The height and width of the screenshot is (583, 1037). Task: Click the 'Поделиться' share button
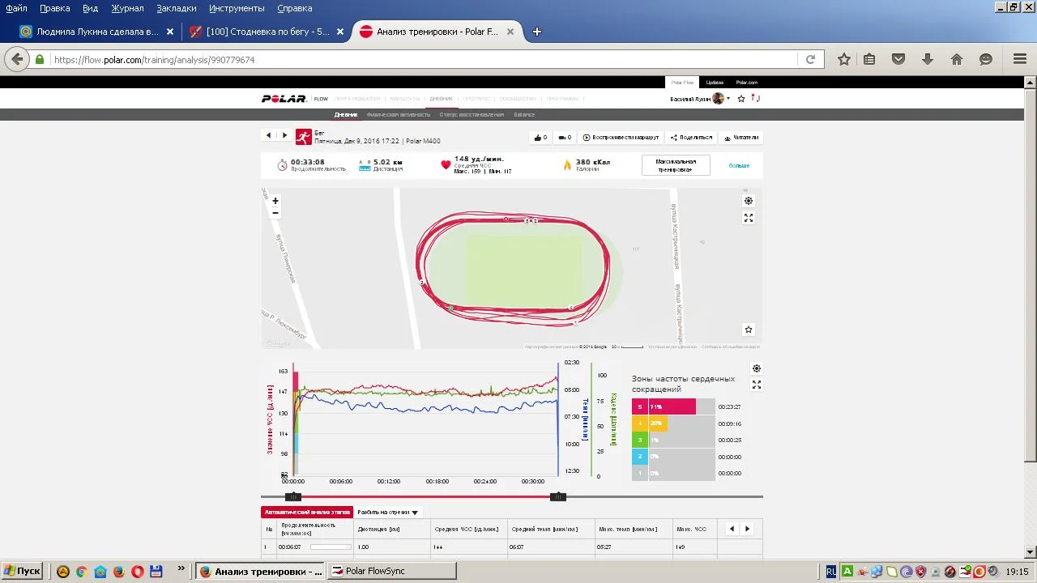(691, 138)
